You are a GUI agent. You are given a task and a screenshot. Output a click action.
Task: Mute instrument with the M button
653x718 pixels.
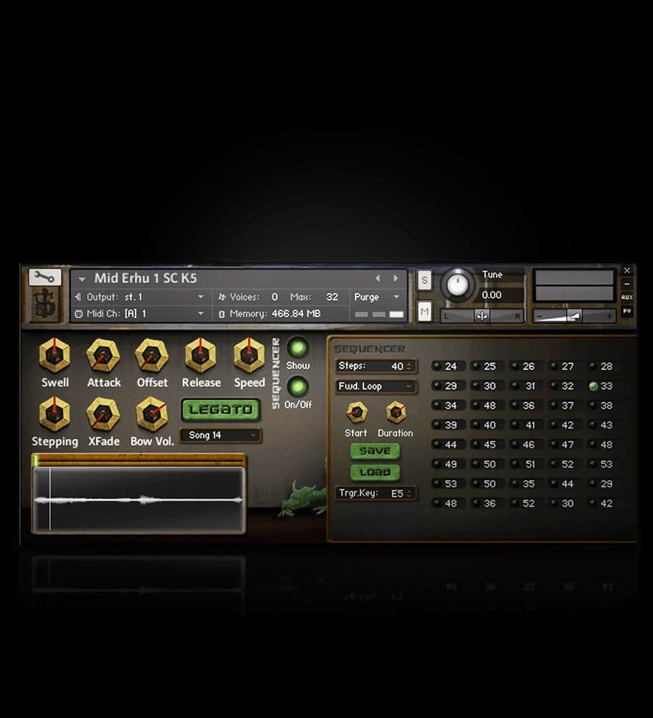(424, 310)
